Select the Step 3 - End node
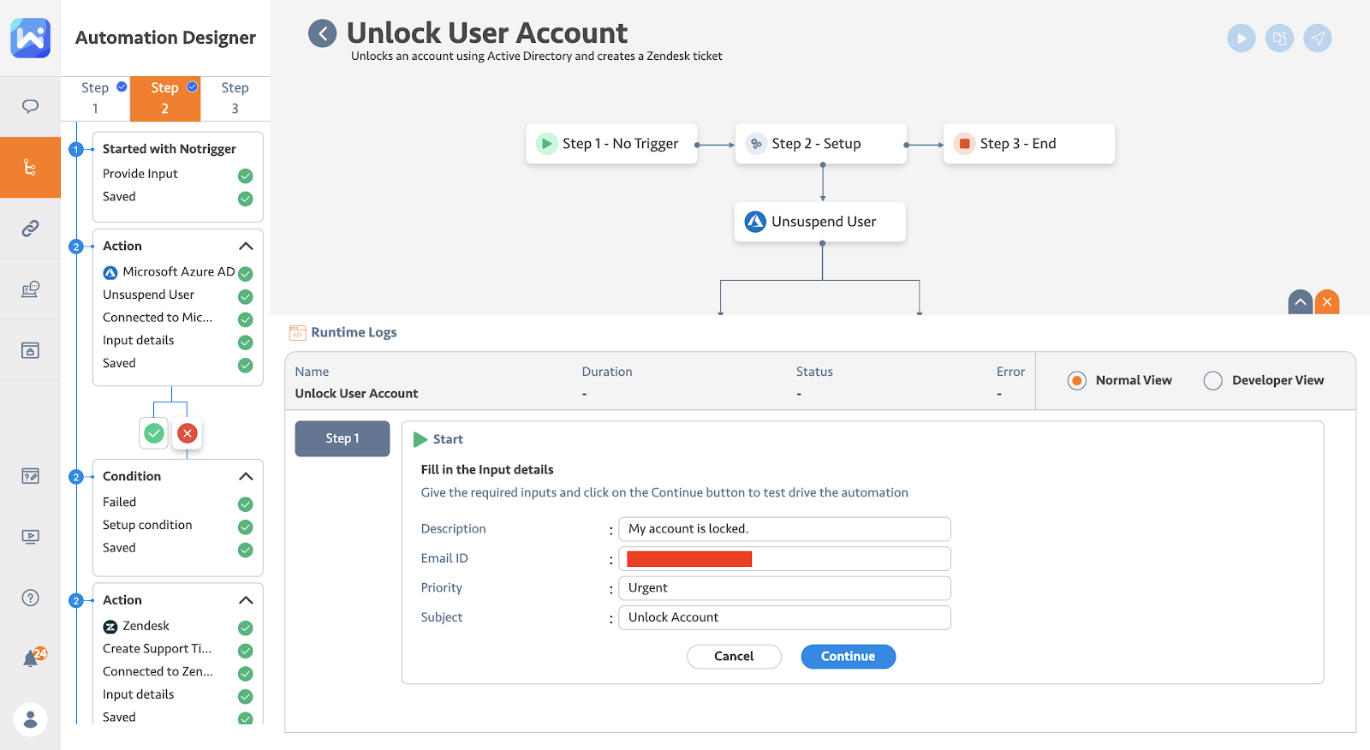1370x750 pixels. pyautogui.click(x=1029, y=144)
